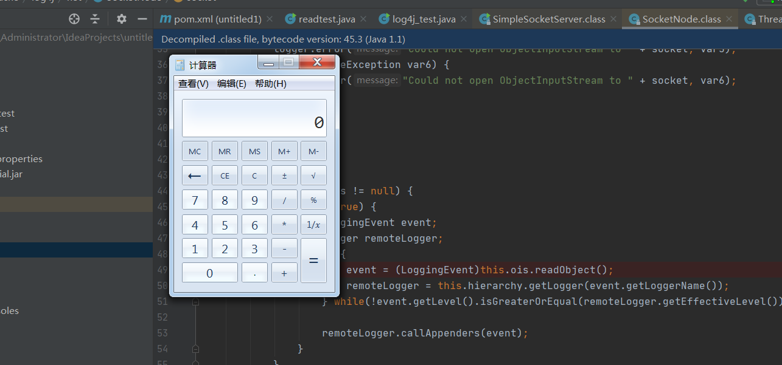The width and height of the screenshot is (782, 365).
Task: Click line number 52 in the gutter
Action: [161, 317]
